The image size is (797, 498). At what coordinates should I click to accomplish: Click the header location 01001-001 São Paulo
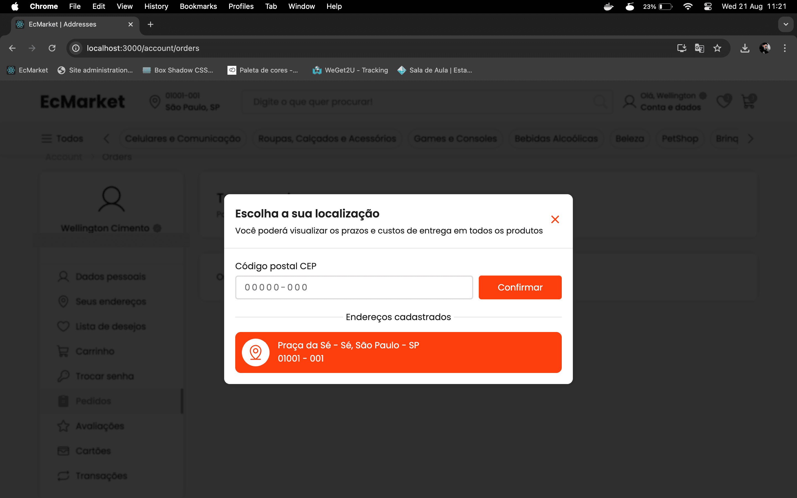pos(184,102)
